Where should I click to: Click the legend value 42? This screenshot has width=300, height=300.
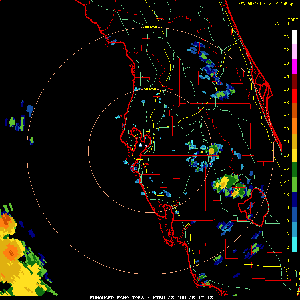[x=286, y=116]
